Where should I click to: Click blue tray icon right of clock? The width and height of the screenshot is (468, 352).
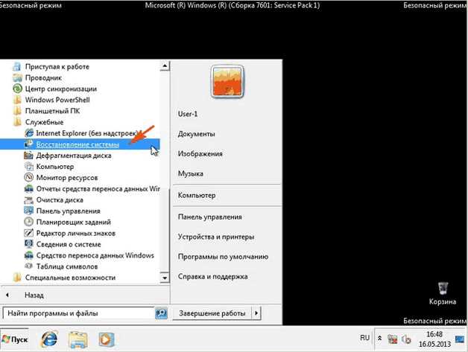460,339
